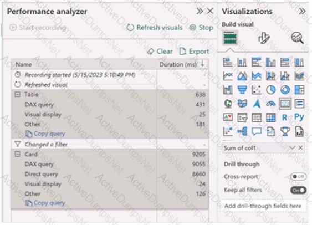Select the gauge visual icon
Viewport: 312px width, 225px height.
click(271, 104)
